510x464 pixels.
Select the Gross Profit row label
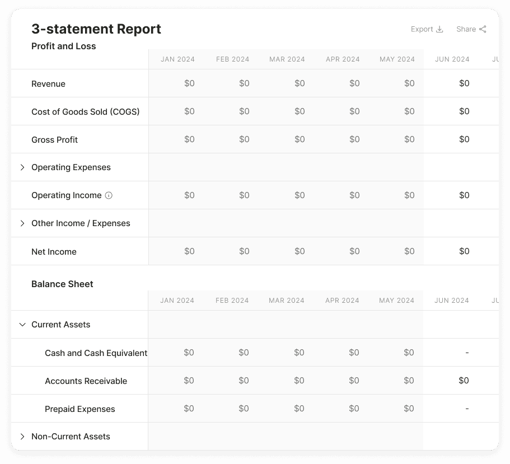pos(54,140)
